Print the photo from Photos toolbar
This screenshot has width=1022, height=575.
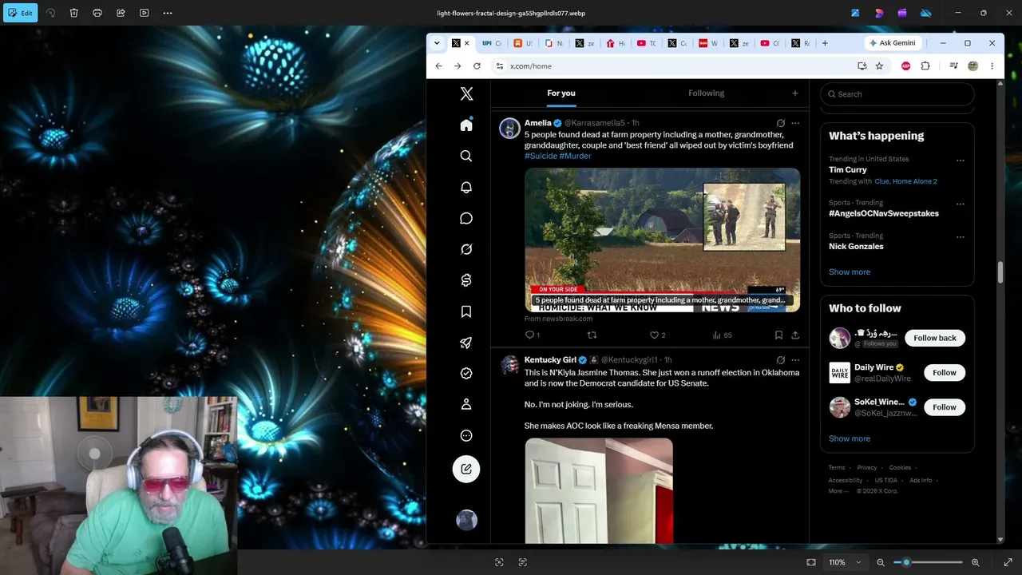pyautogui.click(x=97, y=13)
